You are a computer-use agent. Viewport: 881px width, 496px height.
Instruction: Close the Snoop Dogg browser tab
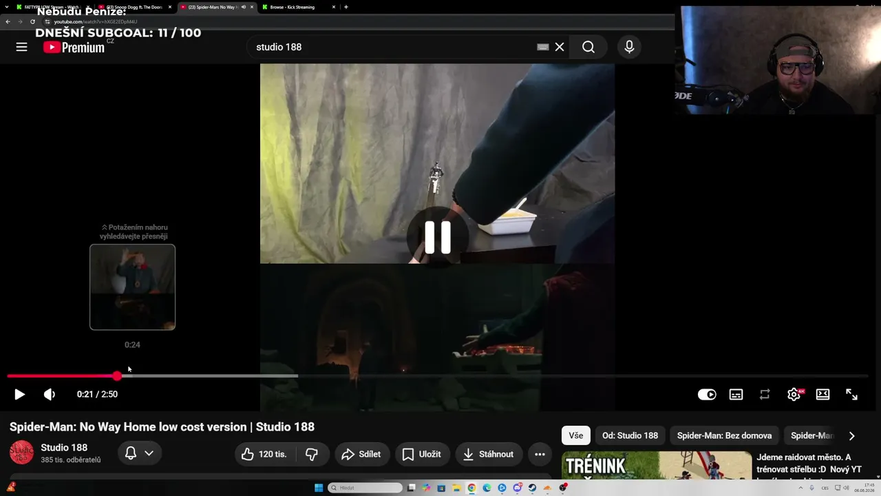[170, 7]
